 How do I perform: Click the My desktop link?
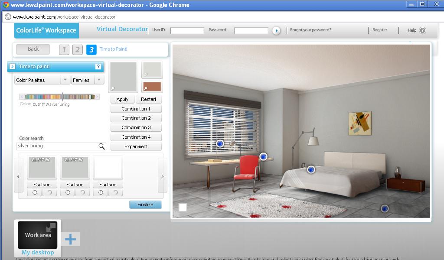coord(38,252)
